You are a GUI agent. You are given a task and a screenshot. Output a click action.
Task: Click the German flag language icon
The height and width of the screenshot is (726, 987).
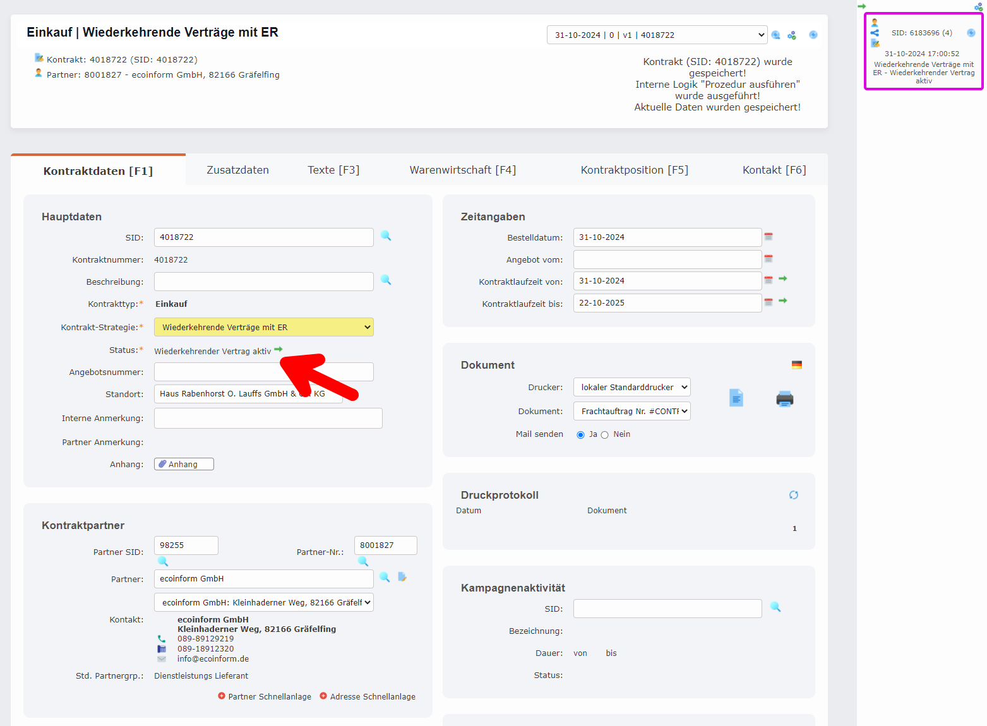pyautogui.click(x=797, y=365)
